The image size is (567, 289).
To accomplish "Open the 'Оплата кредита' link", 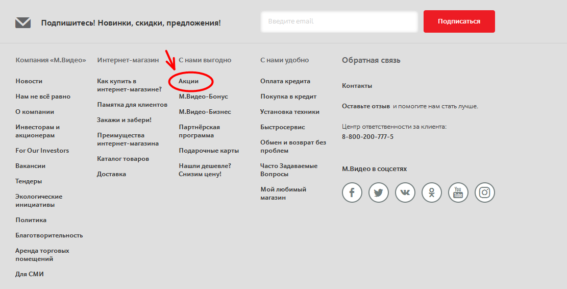I will click(285, 81).
